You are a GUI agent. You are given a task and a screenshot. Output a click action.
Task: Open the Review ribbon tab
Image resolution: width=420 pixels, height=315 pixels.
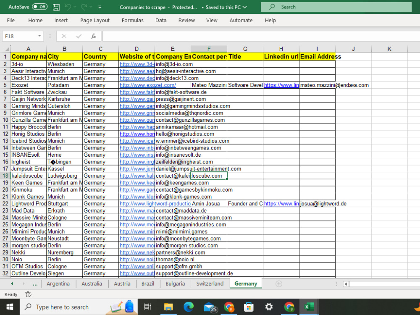click(187, 20)
